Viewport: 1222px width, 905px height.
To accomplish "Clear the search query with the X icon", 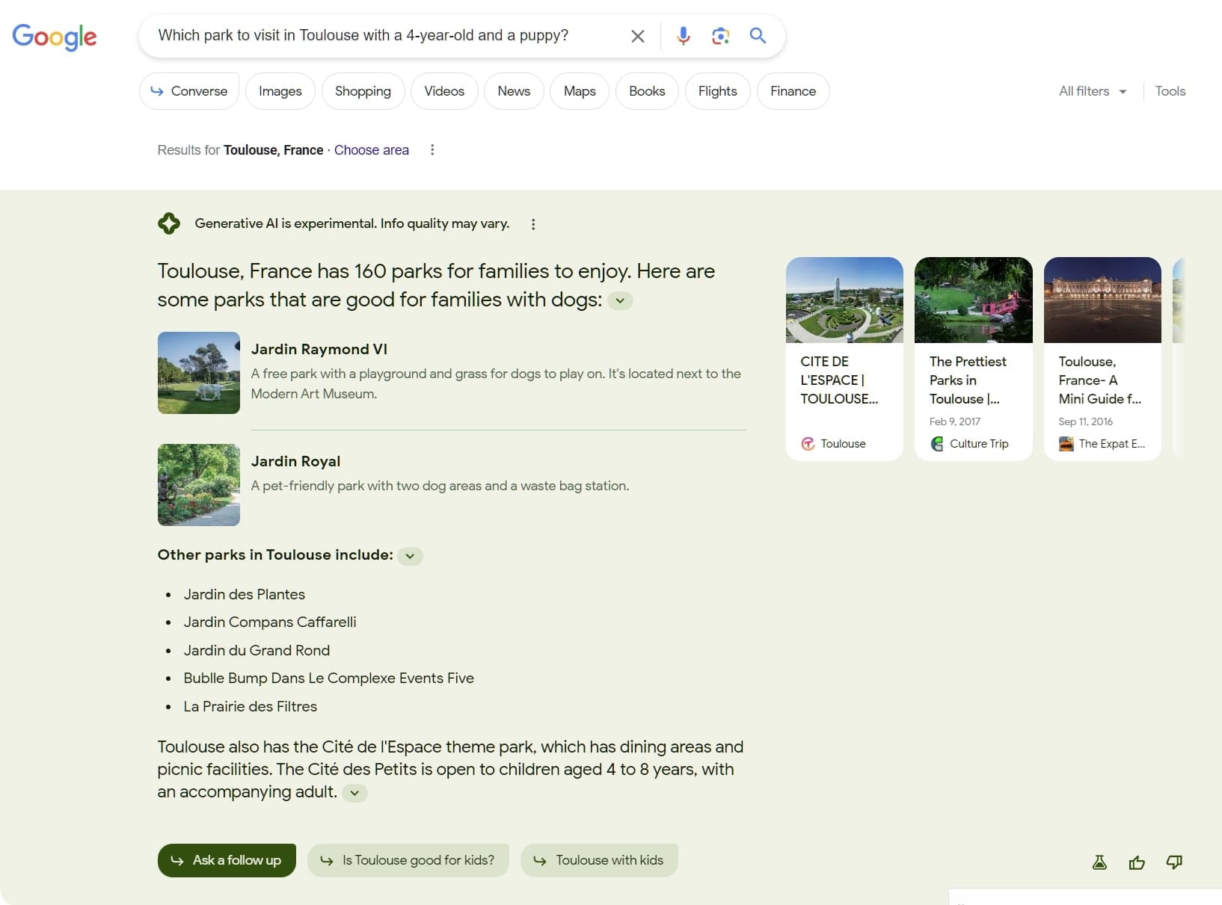I will tap(637, 36).
